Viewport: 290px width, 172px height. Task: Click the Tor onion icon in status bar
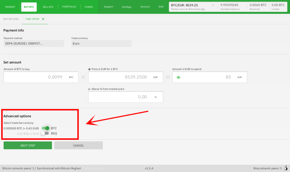pyautogui.click(x=285, y=168)
